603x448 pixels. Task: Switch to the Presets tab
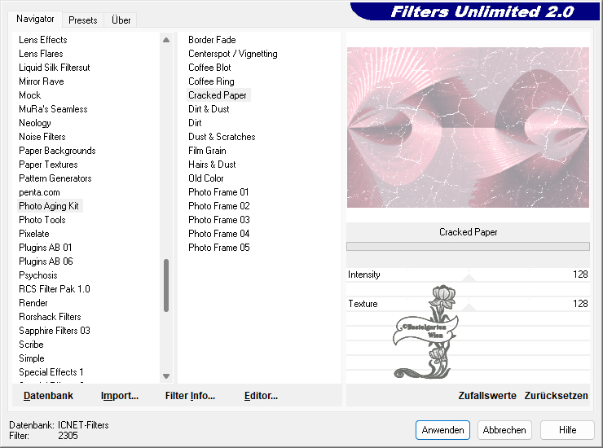coord(82,20)
